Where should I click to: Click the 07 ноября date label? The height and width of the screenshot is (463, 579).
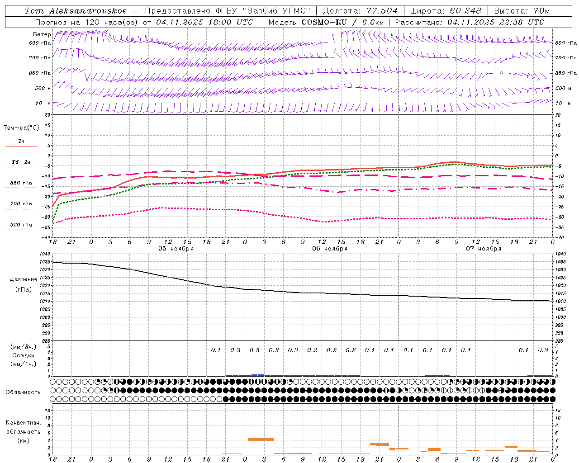[484, 249]
